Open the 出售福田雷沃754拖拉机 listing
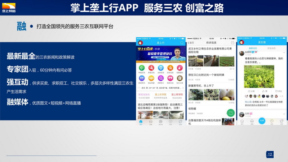 205,122
